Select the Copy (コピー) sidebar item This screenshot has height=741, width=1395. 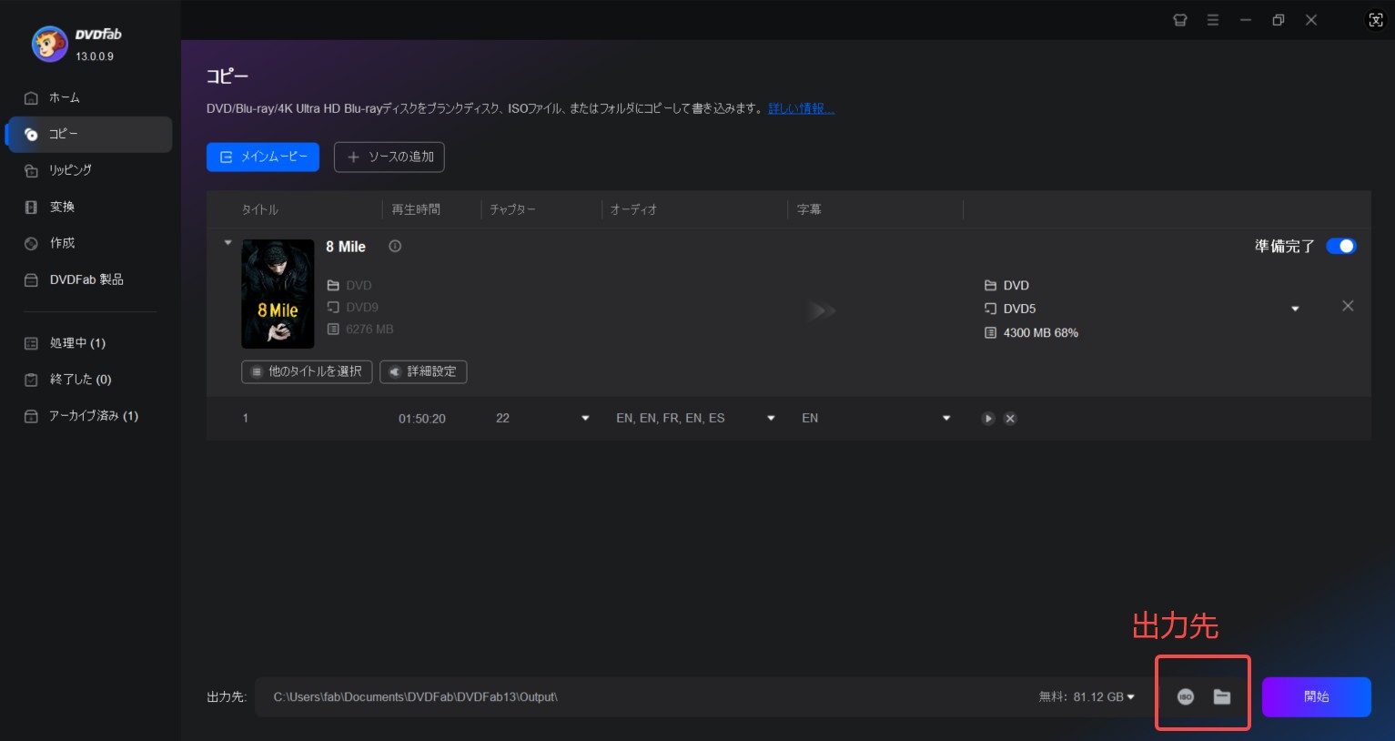click(x=87, y=134)
